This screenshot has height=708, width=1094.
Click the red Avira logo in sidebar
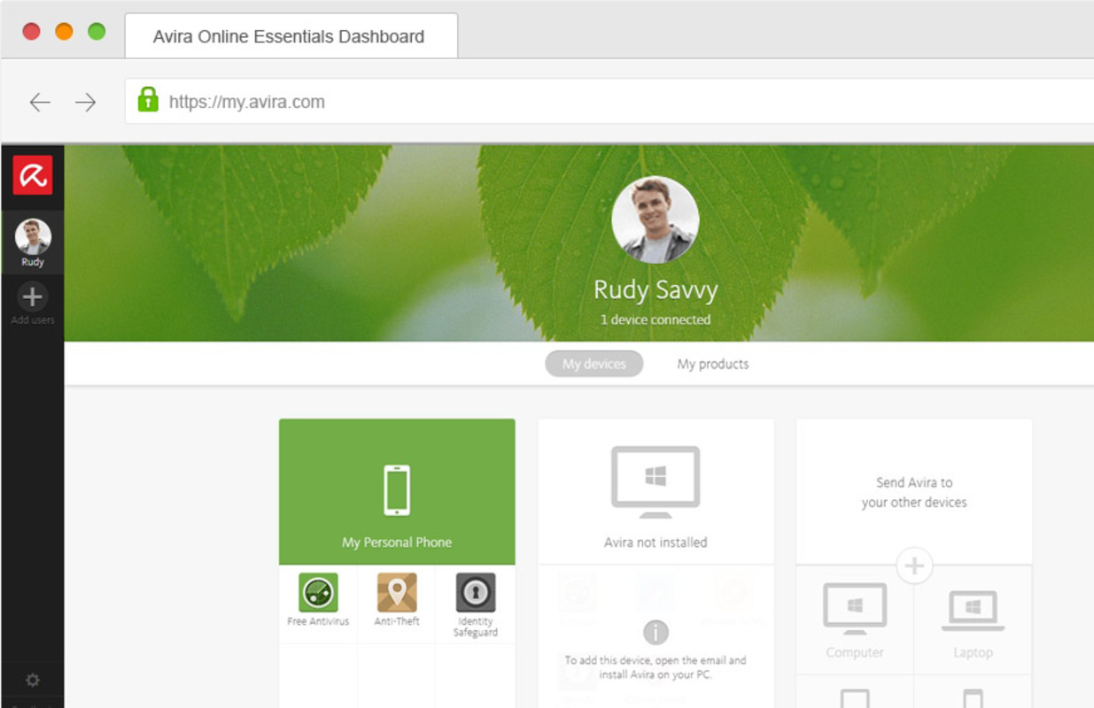33,175
